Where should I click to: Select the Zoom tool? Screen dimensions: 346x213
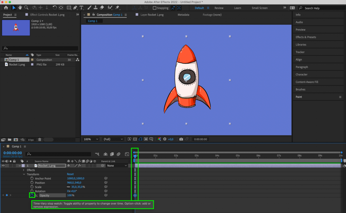coord(26,8)
